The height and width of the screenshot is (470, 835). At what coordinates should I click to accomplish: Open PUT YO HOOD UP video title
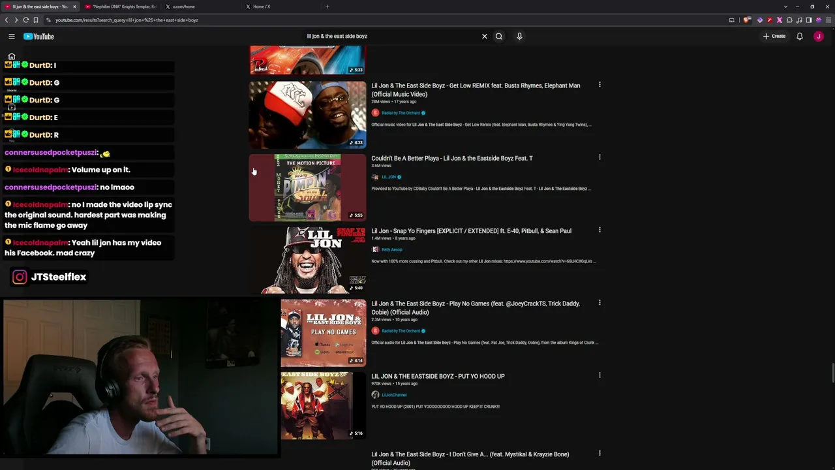click(438, 376)
